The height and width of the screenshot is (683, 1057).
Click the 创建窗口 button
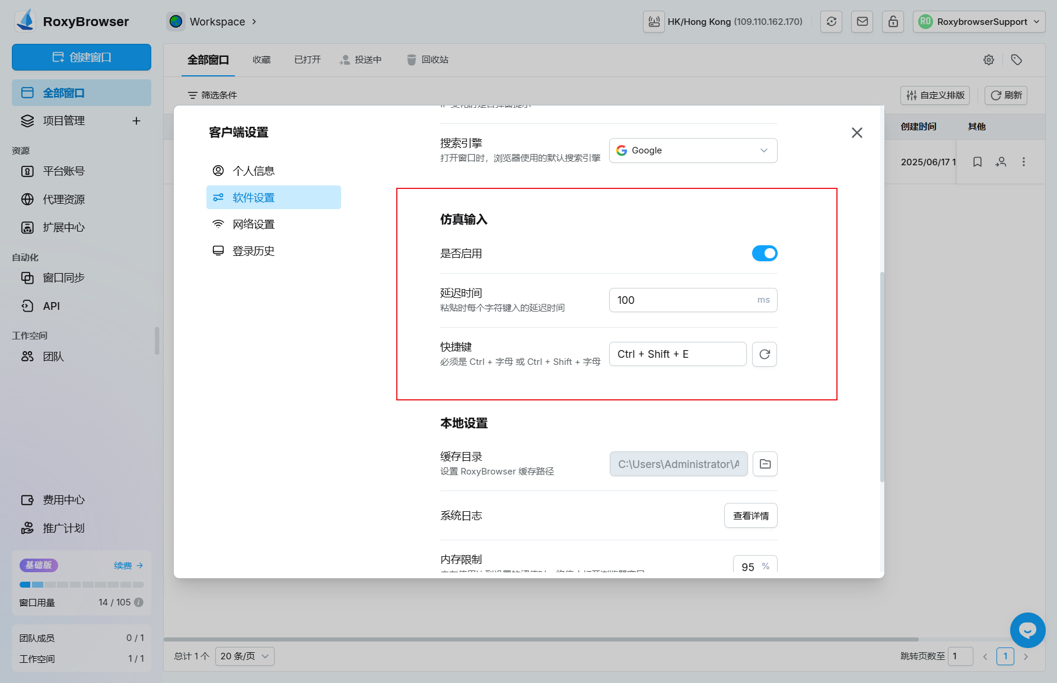point(81,57)
